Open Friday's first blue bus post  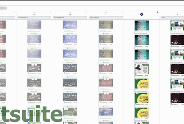[177, 28]
